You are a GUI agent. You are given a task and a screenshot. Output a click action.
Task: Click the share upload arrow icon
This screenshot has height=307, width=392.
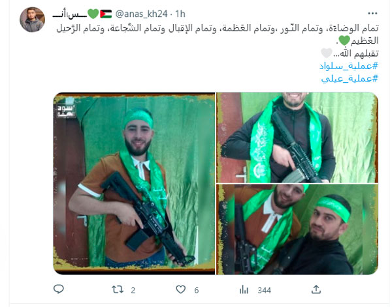pos(316,289)
